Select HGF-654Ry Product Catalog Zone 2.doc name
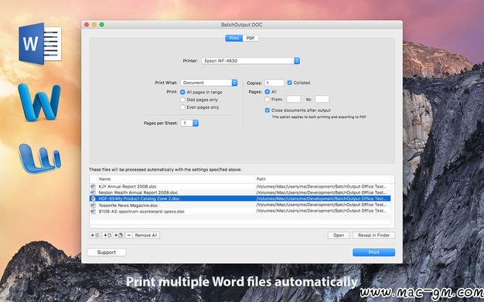484x302 pixels. pos(139,199)
